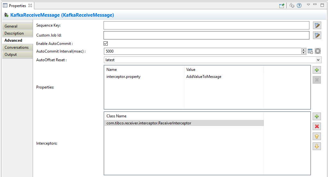Screen dimensions: 328x177
Task: Click the Sequence Key input field
Action: click(206, 25)
